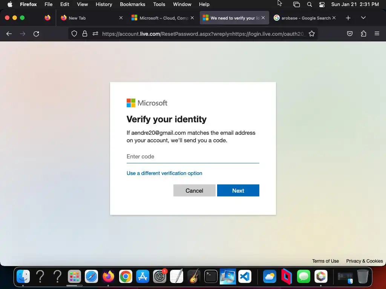Screen dimensions: 386x289
Task: Close the New Tab tab
Action: pyautogui.click(x=121, y=18)
